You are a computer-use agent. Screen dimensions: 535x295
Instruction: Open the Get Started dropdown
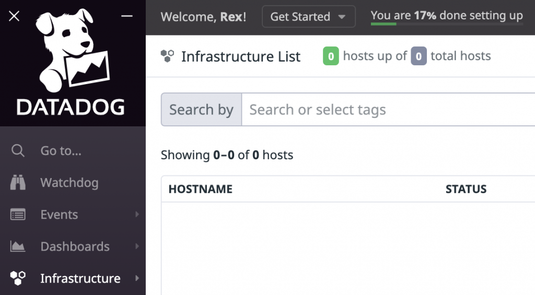[308, 16]
